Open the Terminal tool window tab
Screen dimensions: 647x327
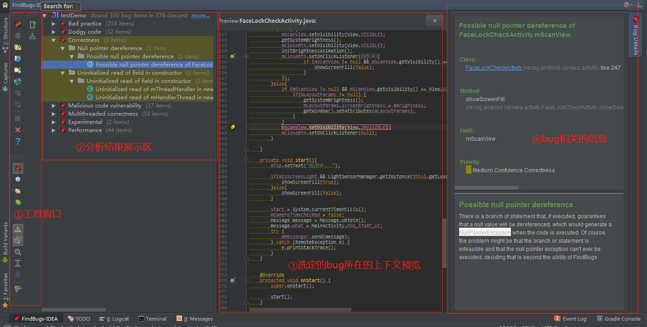[152, 319]
